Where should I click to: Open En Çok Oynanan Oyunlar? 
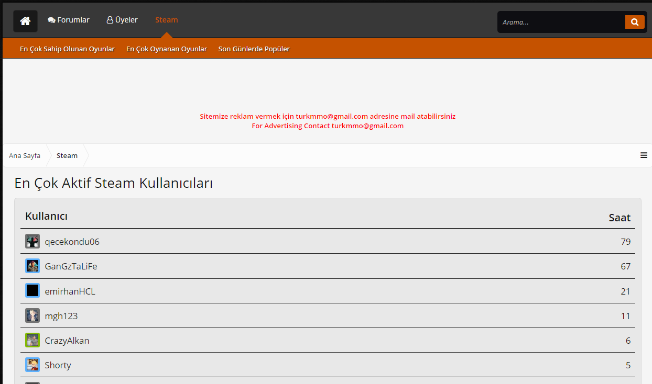pyautogui.click(x=167, y=49)
